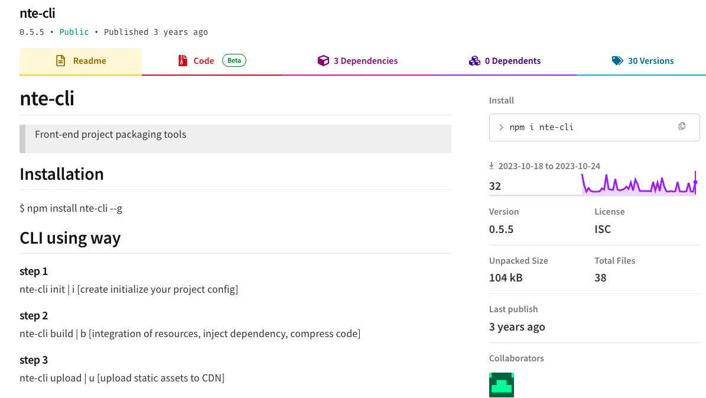The width and height of the screenshot is (706, 398).
Task: Click the last publish '3 years ago' value
Action: point(517,327)
